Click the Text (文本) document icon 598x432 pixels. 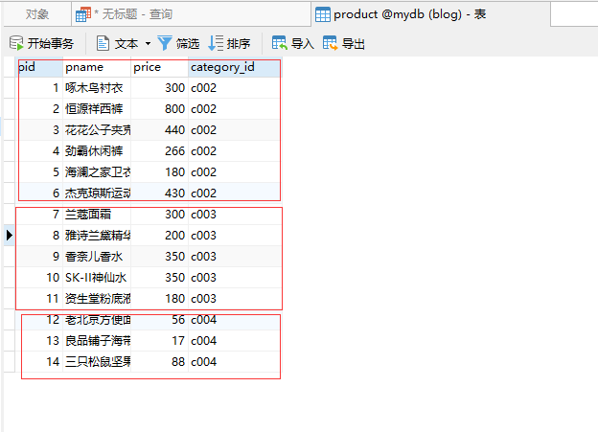click(103, 43)
